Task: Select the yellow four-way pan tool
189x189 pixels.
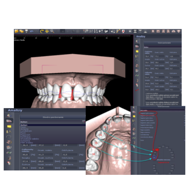Action: 47,31
